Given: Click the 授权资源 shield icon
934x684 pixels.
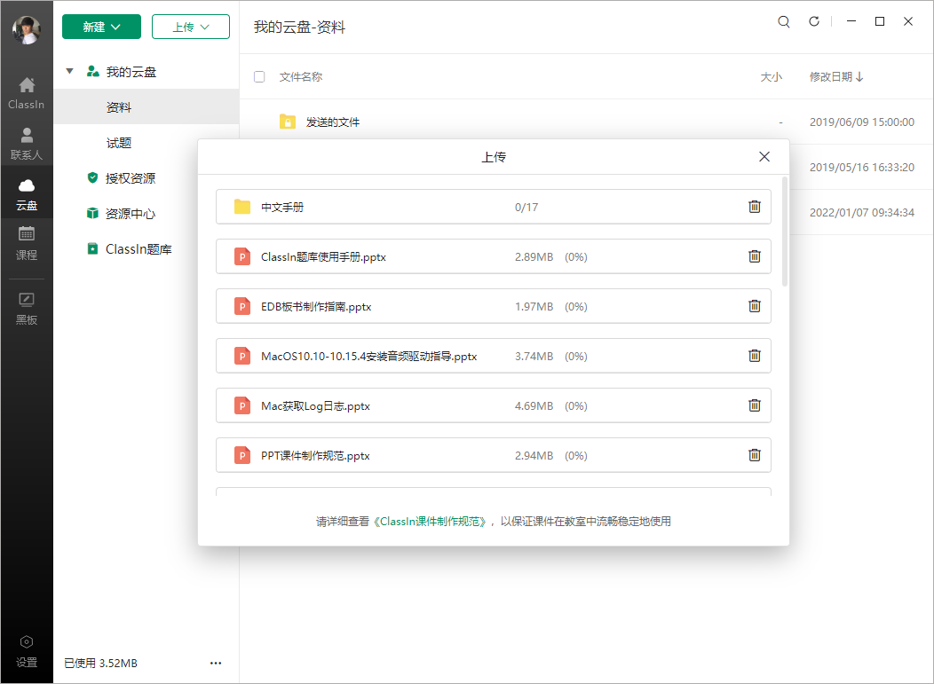Looking at the screenshot, I should click(92, 177).
